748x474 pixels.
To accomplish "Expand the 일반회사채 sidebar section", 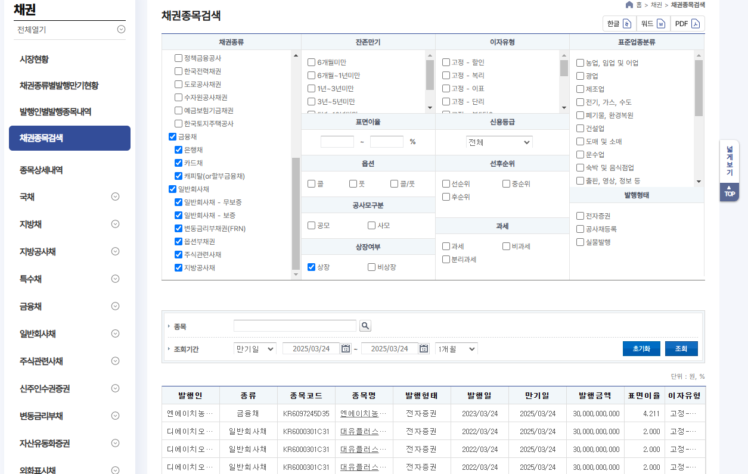I will 116,333.
